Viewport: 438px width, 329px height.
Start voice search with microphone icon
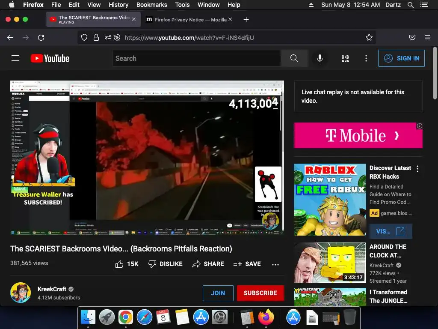(x=320, y=58)
